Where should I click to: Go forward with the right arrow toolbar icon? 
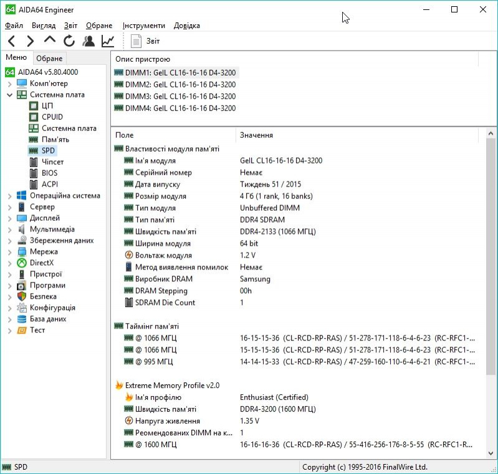pyautogui.click(x=30, y=41)
